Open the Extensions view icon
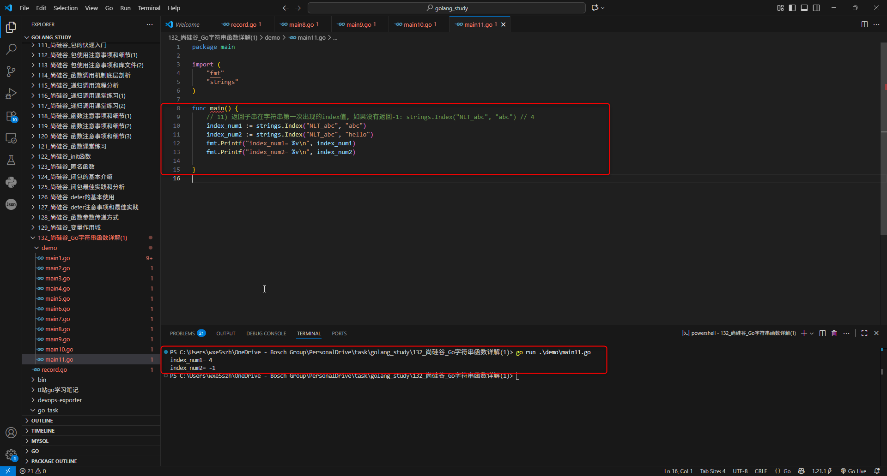The width and height of the screenshot is (887, 476). point(11,116)
